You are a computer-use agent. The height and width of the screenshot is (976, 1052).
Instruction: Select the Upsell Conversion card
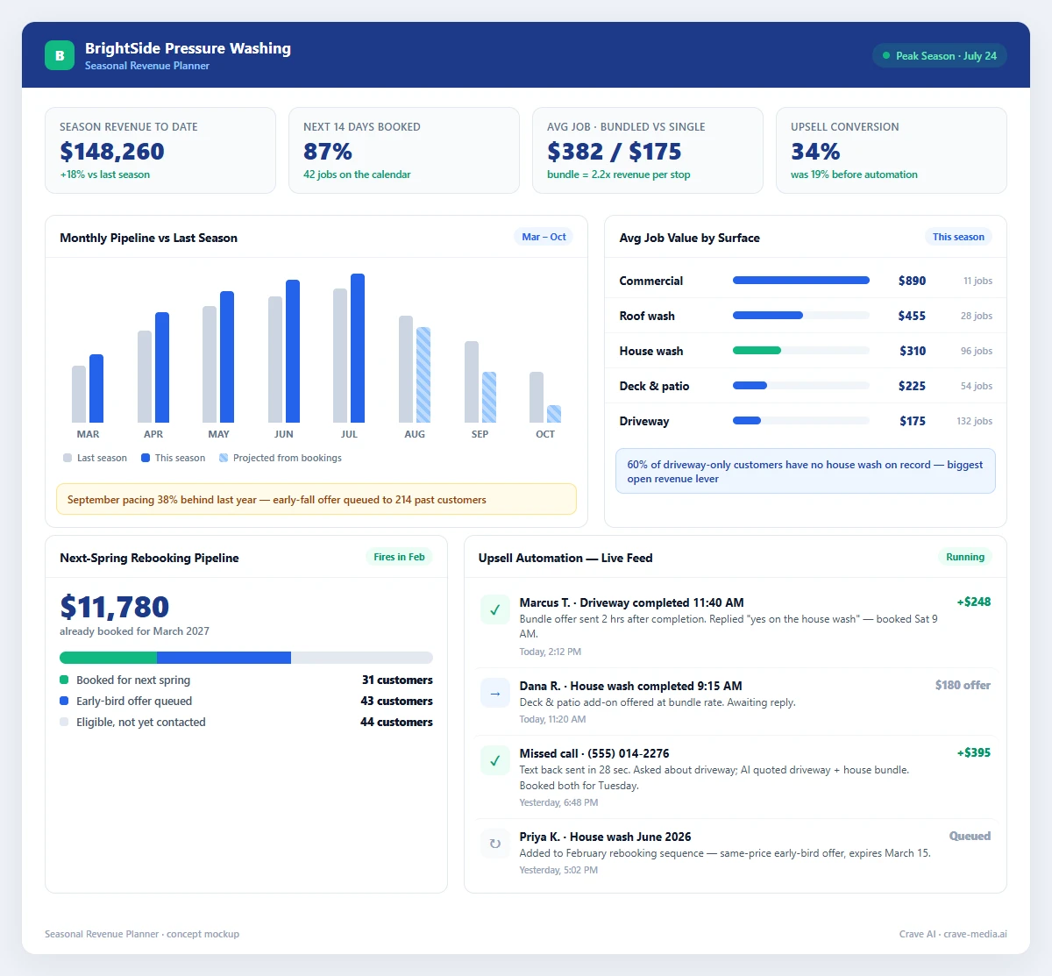pos(892,150)
